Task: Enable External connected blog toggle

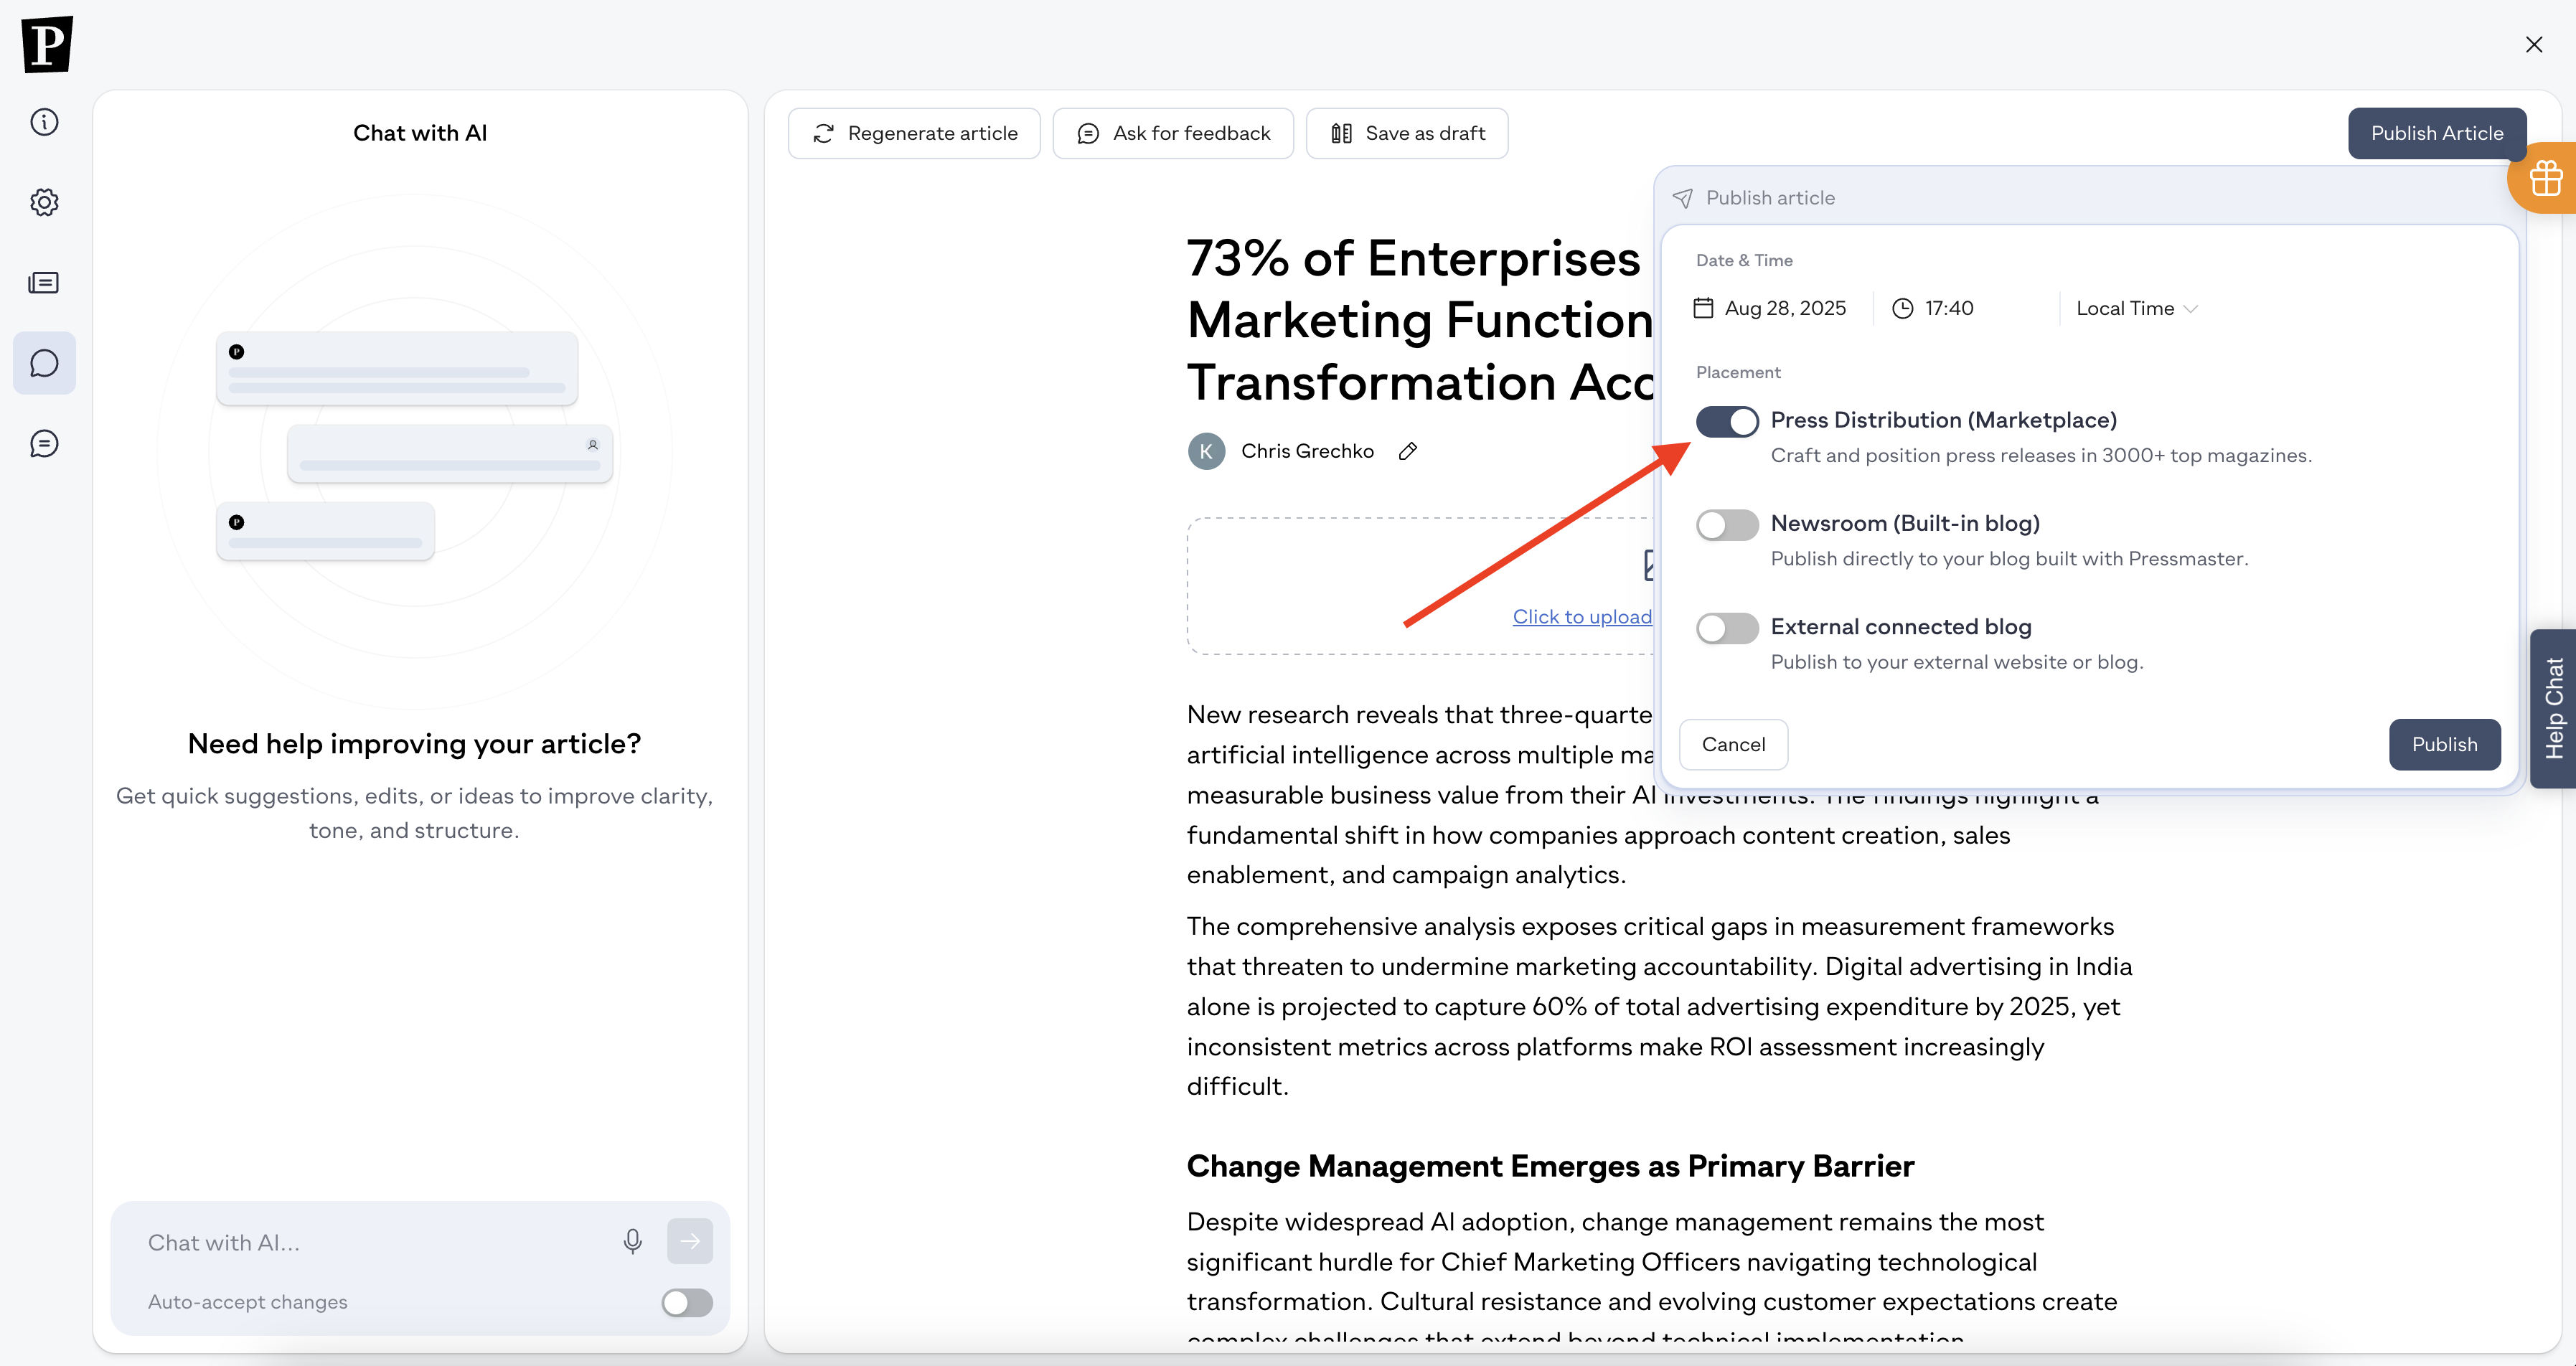Action: pyautogui.click(x=1727, y=628)
